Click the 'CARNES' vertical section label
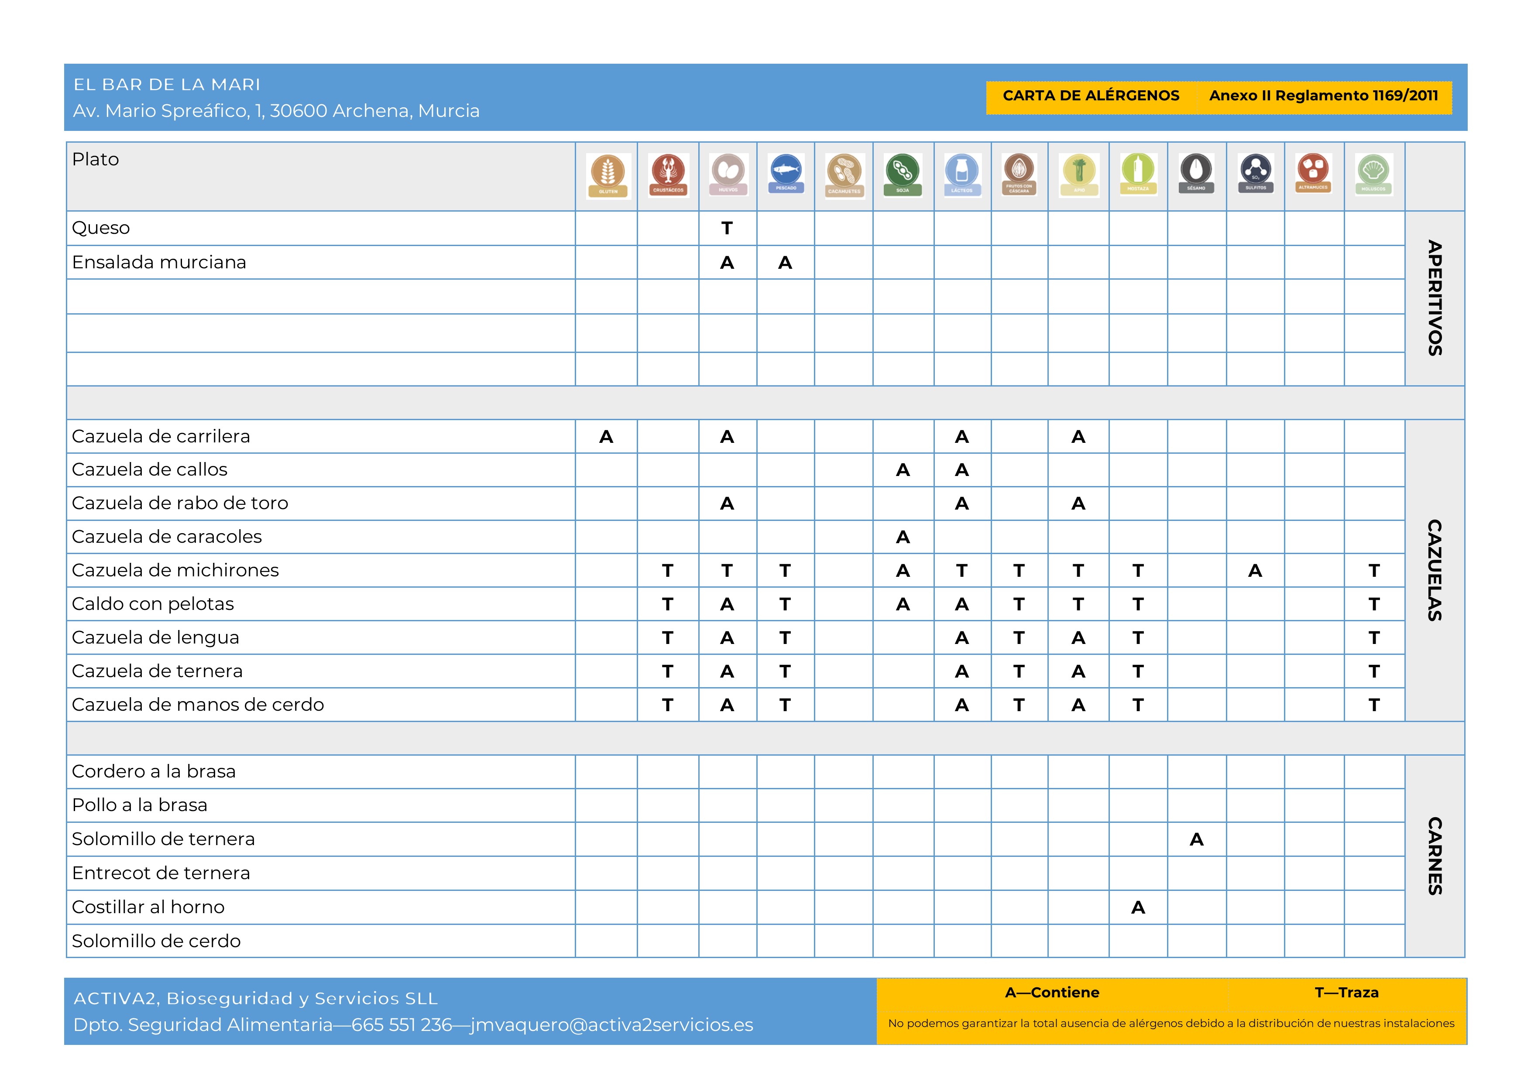The height and width of the screenshot is (1082, 1531). pos(1435,856)
